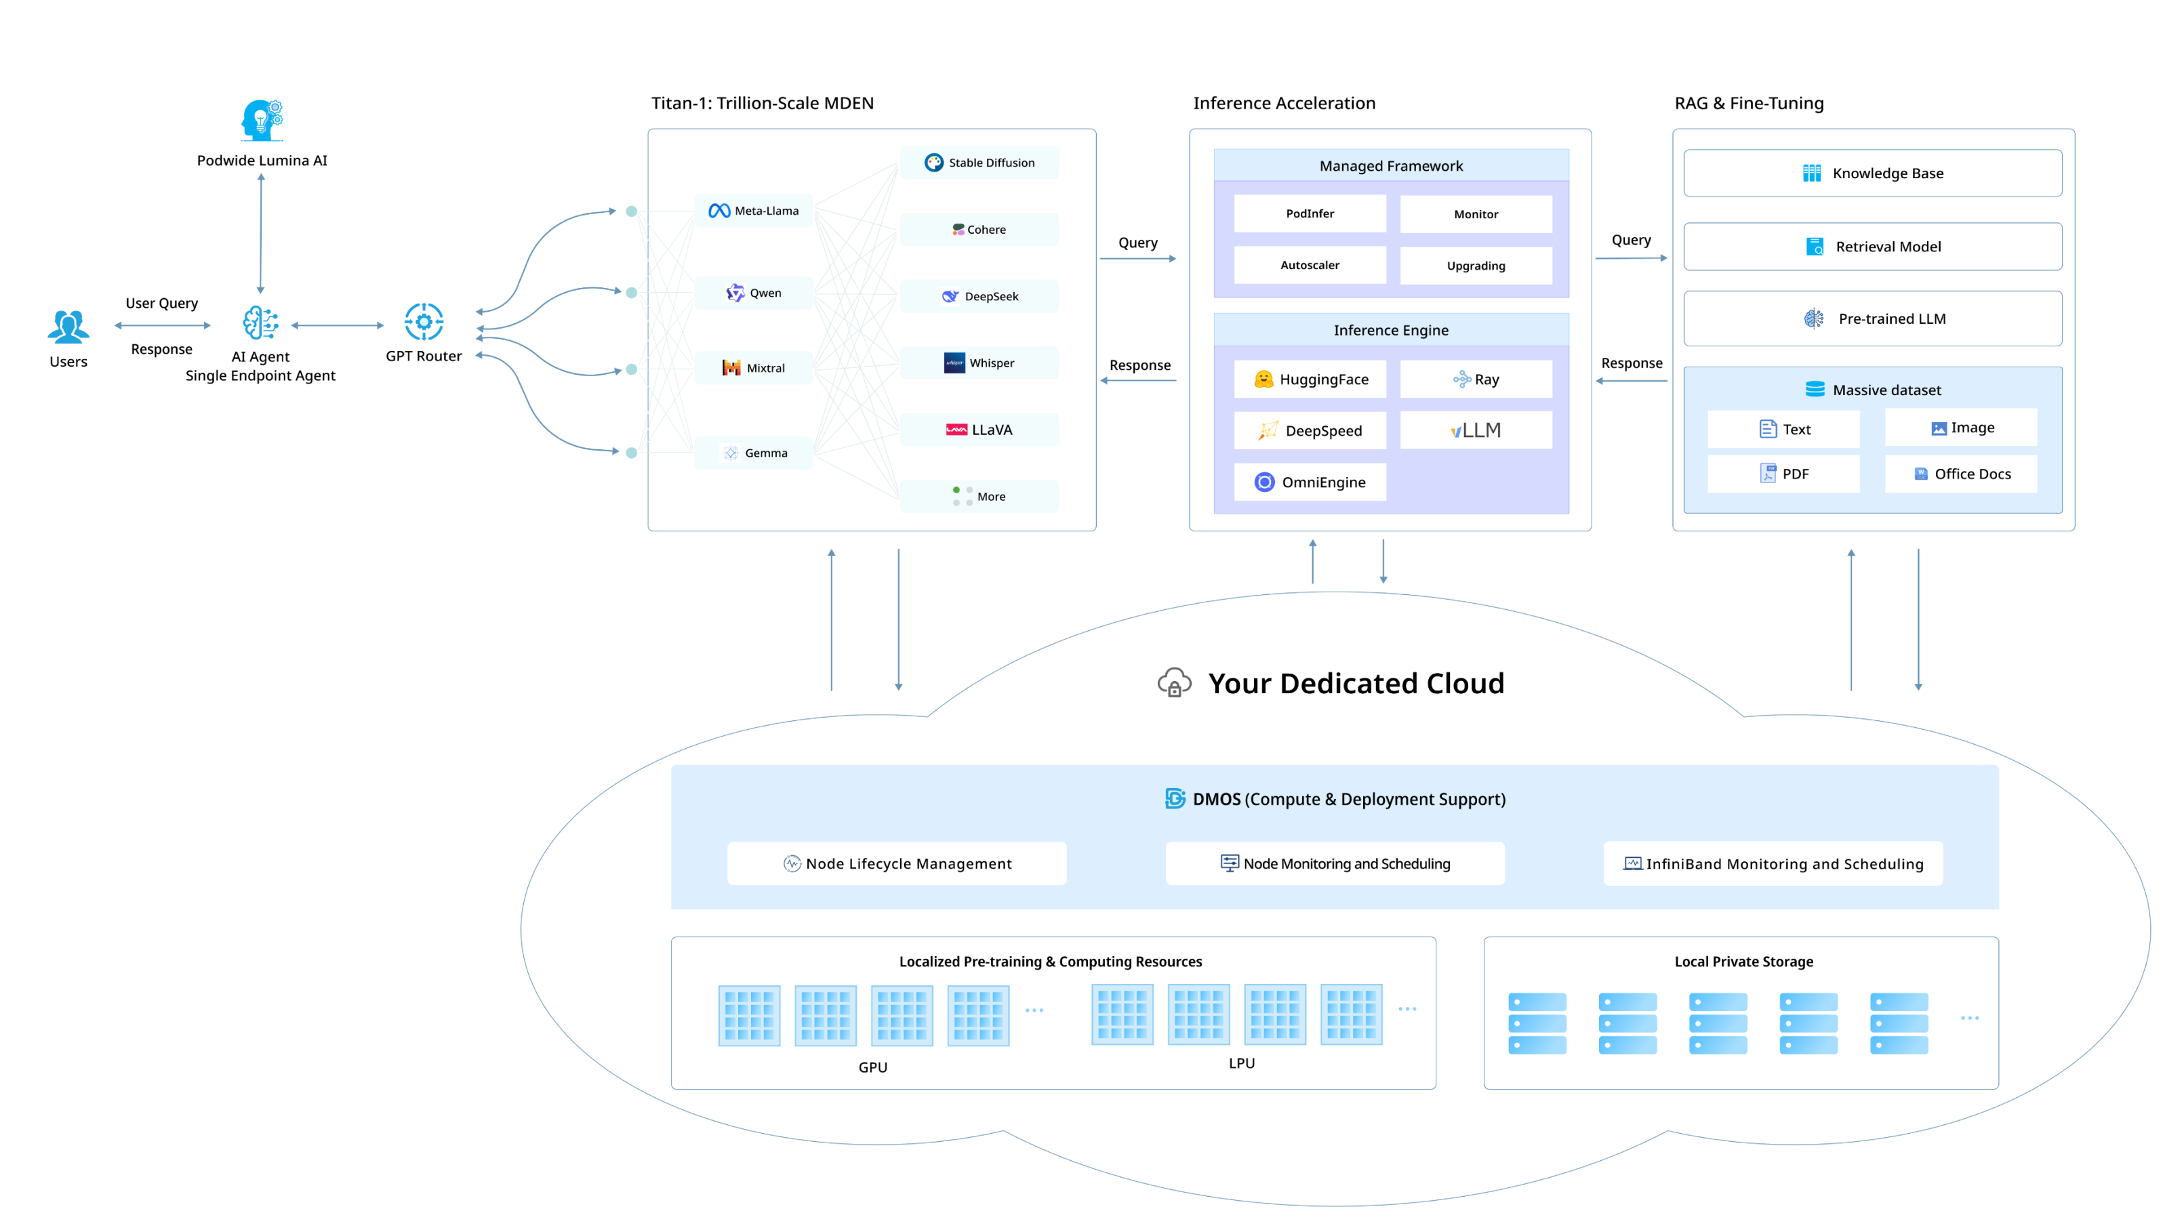Click the Autoscaler box

tap(1309, 266)
